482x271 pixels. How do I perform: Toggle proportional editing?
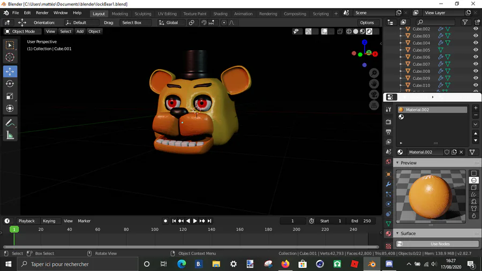[224, 22]
